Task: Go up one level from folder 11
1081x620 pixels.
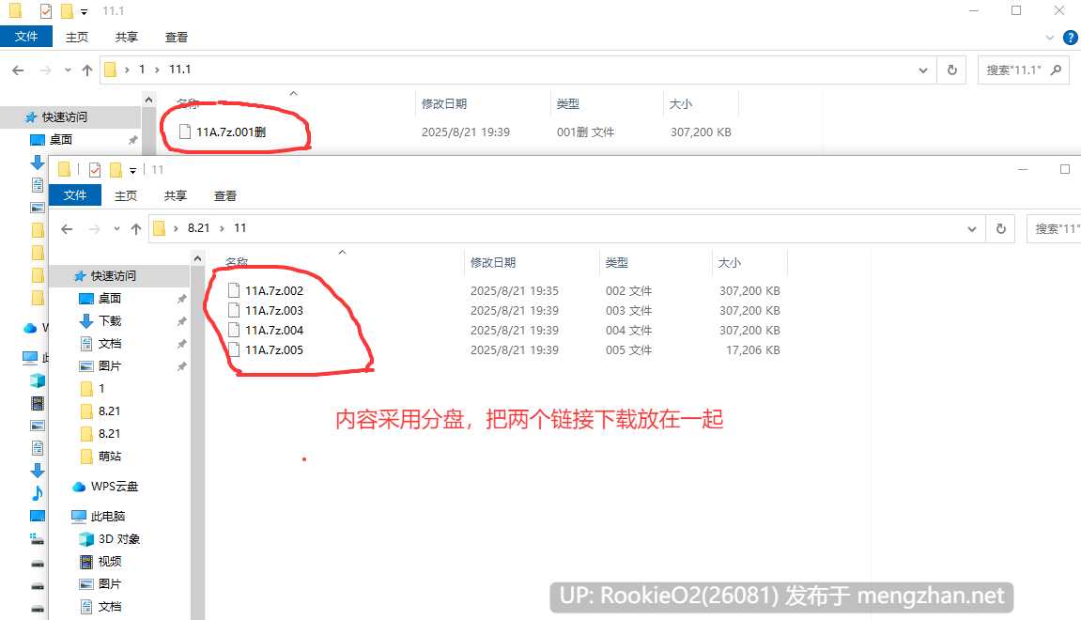Action: coord(136,229)
